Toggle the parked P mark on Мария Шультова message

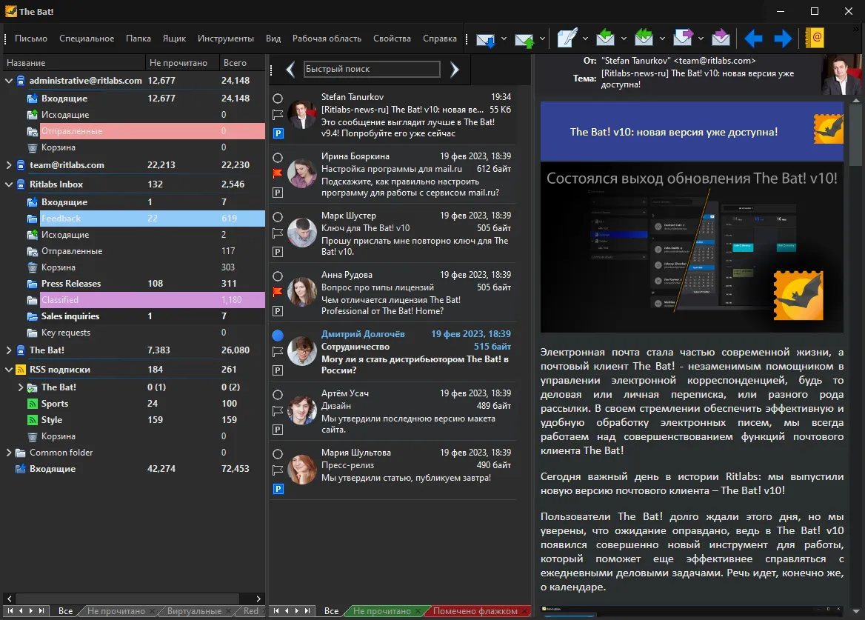(x=278, y=489)
